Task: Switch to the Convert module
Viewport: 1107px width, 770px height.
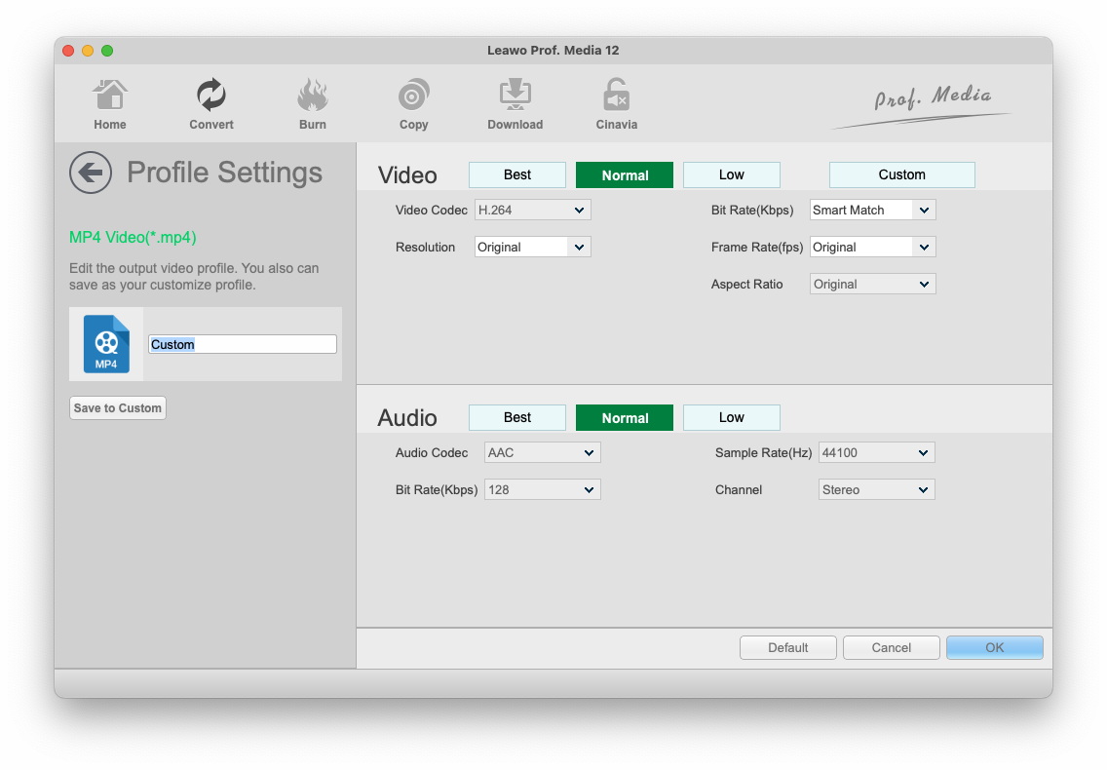Action: pos(211,97)
